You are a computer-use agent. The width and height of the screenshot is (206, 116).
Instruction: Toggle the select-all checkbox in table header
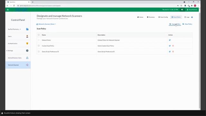pyautogui.click(x=39, y=35)
